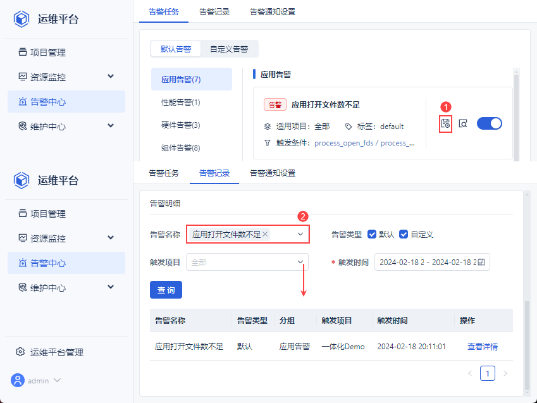Go to previous page with left arrow
This screenshot has width=537, height=403.
pos(470,373)
